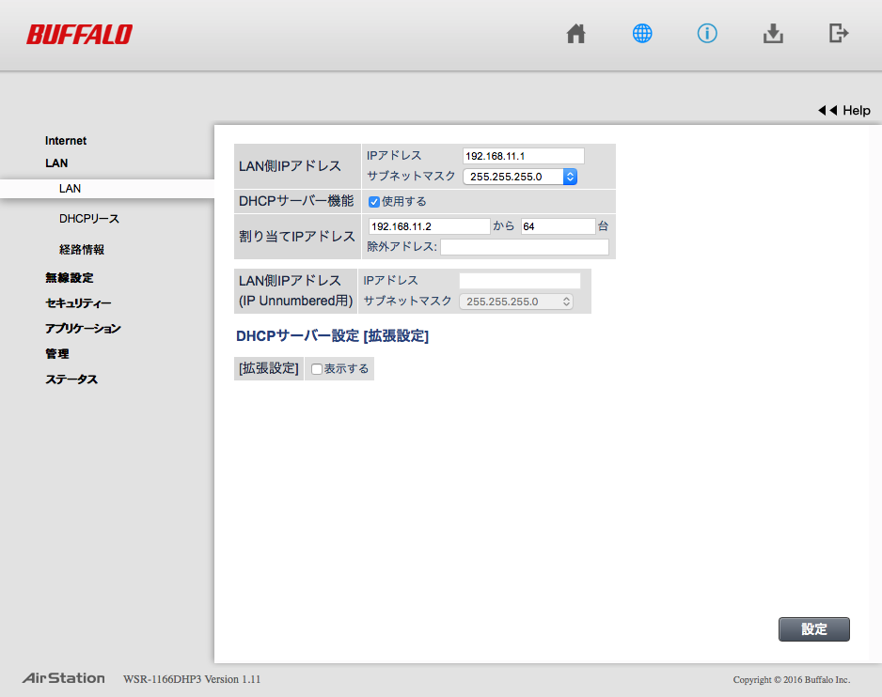The height and width of the screenshot is (697, 882).
Task: Toggle DHCPサーバー機能 使用する checkbox
Action: [x=374, y=202]
